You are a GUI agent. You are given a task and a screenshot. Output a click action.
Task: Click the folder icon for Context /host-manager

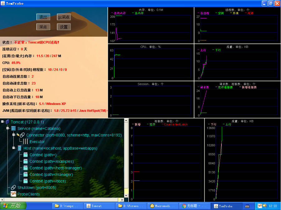pos(26,168)
